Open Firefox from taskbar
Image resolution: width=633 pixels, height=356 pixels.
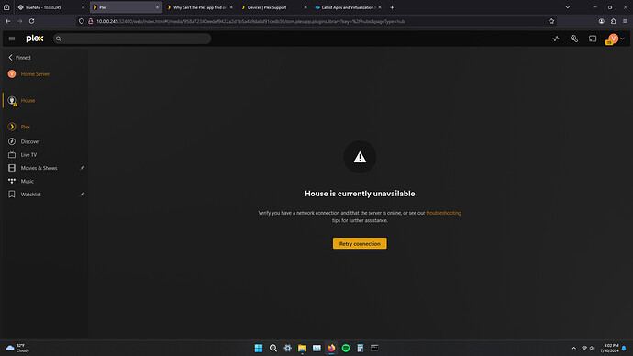(x=331, y=348)
